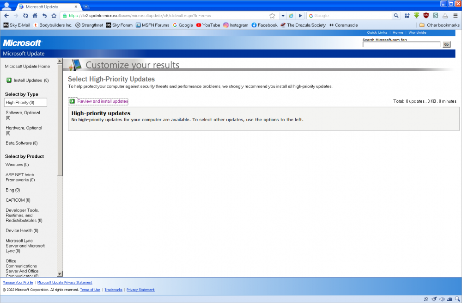Click the search magnifier in Google box

pos(396,16)
